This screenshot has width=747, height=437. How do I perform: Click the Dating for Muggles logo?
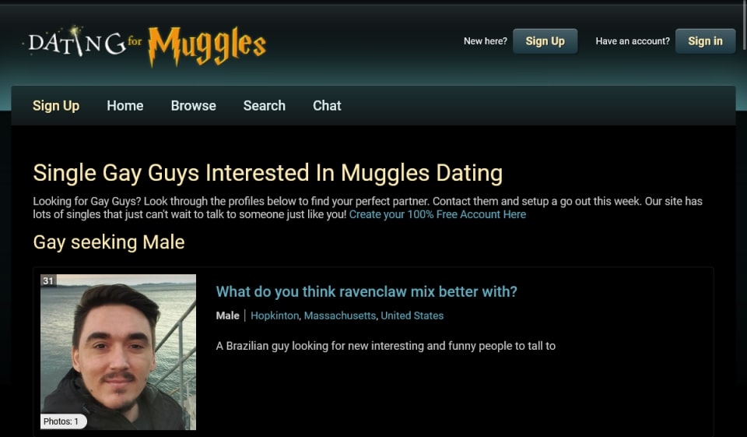(x=145, y=45)
